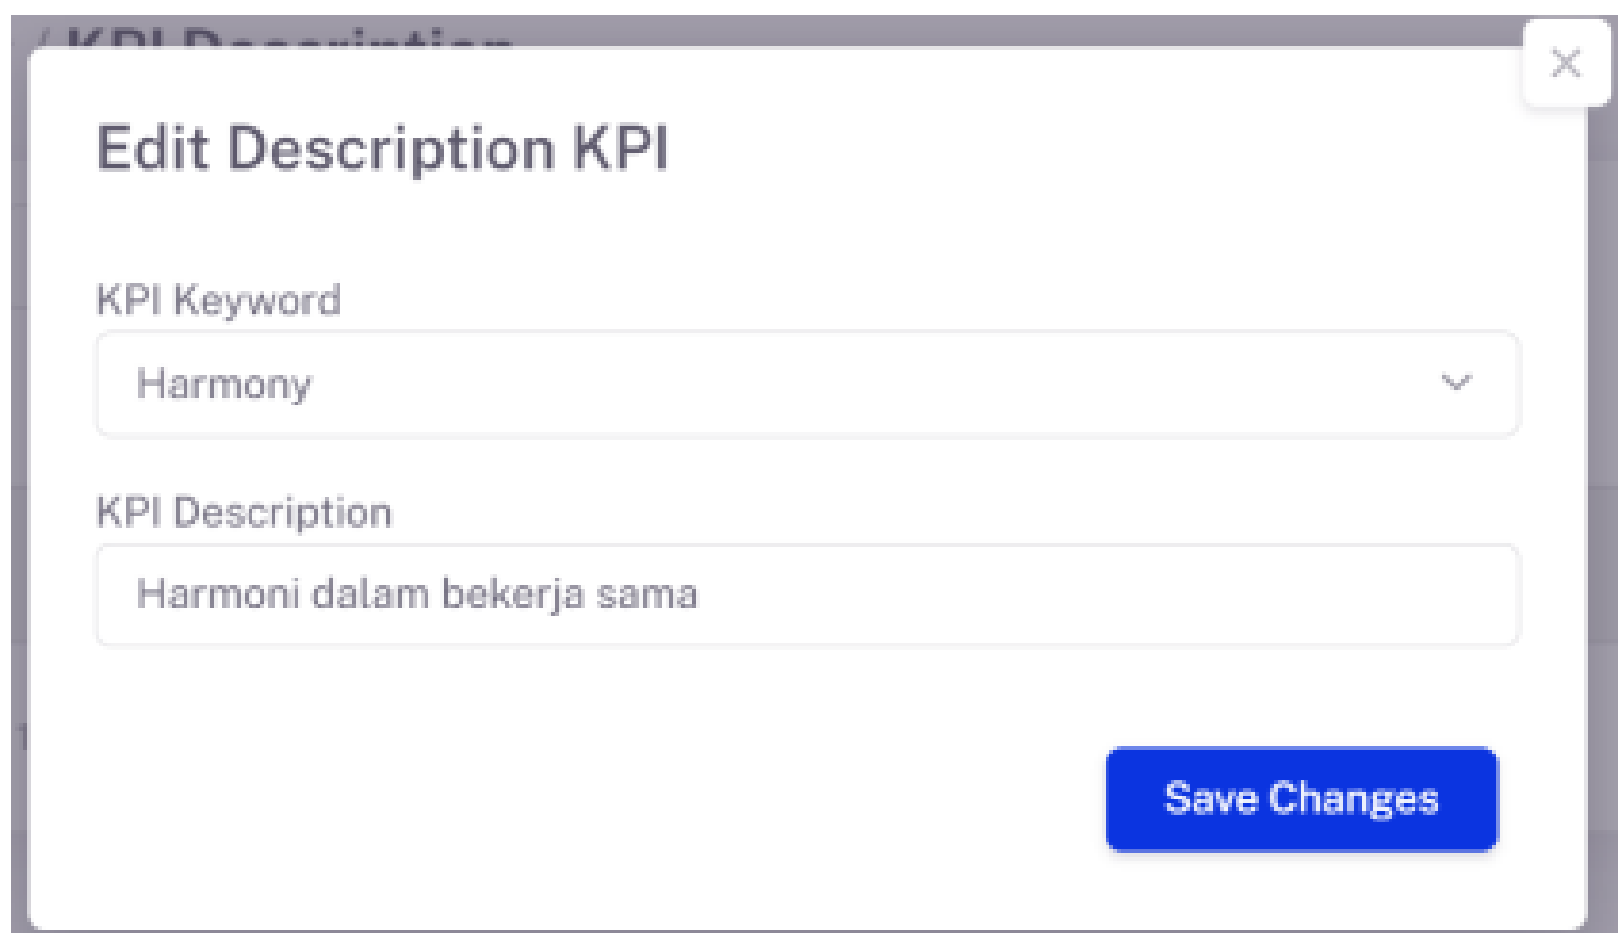Click the X icon to dismiss the dialog

coord(1567,63)
